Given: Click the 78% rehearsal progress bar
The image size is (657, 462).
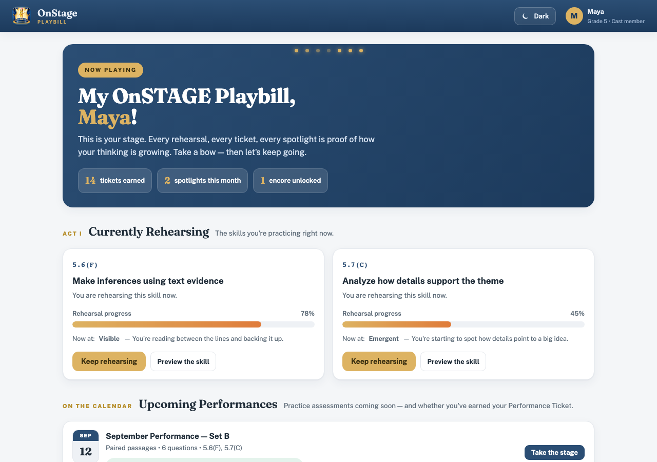Looking at the screenshot, I should pyautogui.click(x=194, y=324).
